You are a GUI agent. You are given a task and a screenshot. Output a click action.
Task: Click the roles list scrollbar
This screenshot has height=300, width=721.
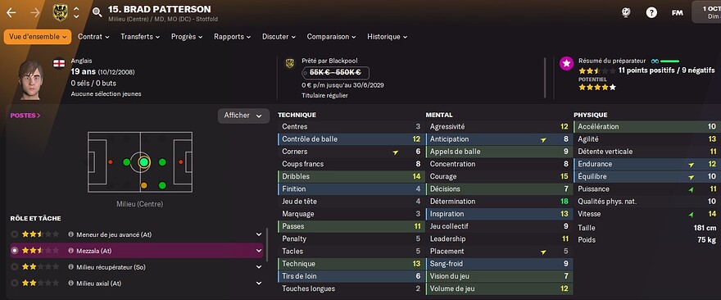(267, 243)
